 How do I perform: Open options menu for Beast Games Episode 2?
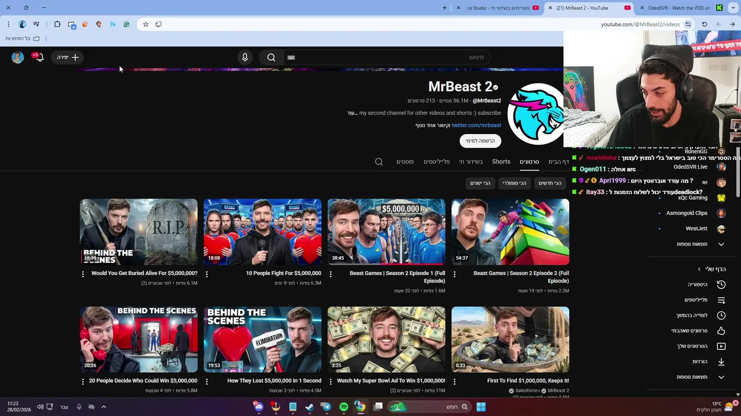click(454, 274)
